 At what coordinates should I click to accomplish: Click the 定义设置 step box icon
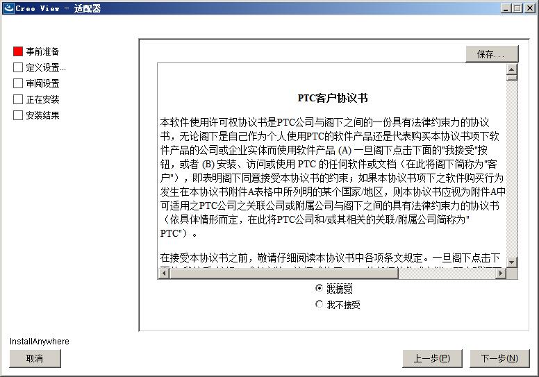pos(18,67)
